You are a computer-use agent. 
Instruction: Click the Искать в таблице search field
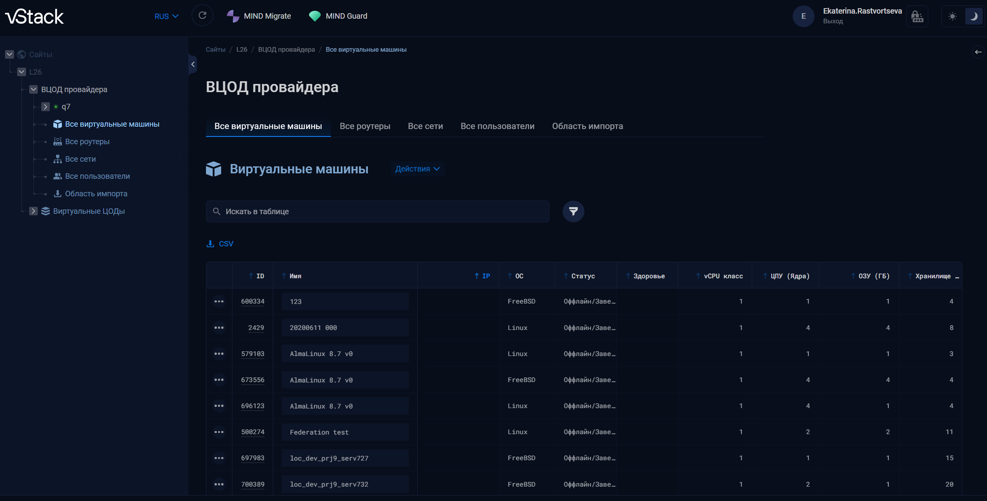pos(378,211)
